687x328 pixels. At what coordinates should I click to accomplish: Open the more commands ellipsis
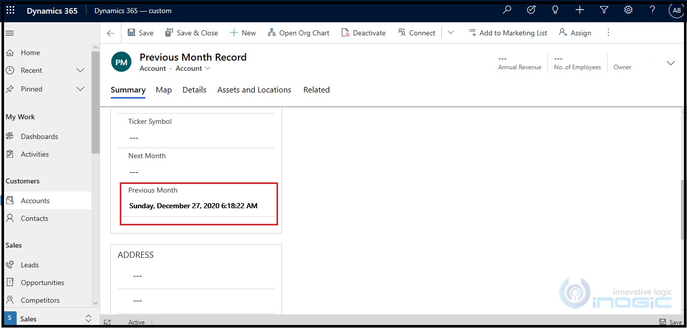point(608,33)
